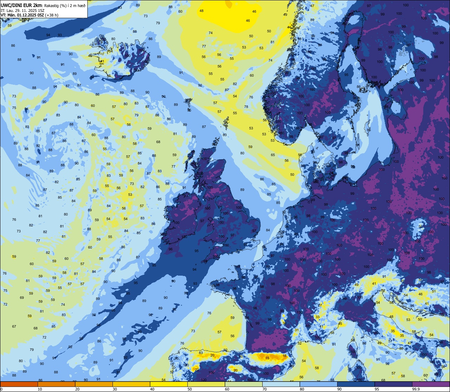Viewport: 450px width, 392px height.
Task: Click the 70–80 light blue legend swatch
Action: click(x=281, y=384)
